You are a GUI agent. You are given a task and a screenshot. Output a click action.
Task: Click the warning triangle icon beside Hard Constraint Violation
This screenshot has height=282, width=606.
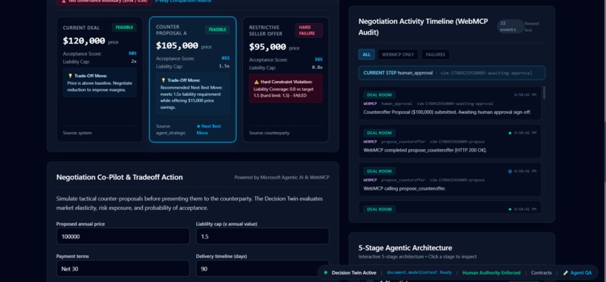(256, 82)
